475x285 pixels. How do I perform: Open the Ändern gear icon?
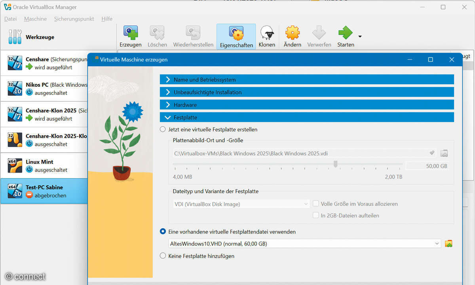click(x=293, y=32)
